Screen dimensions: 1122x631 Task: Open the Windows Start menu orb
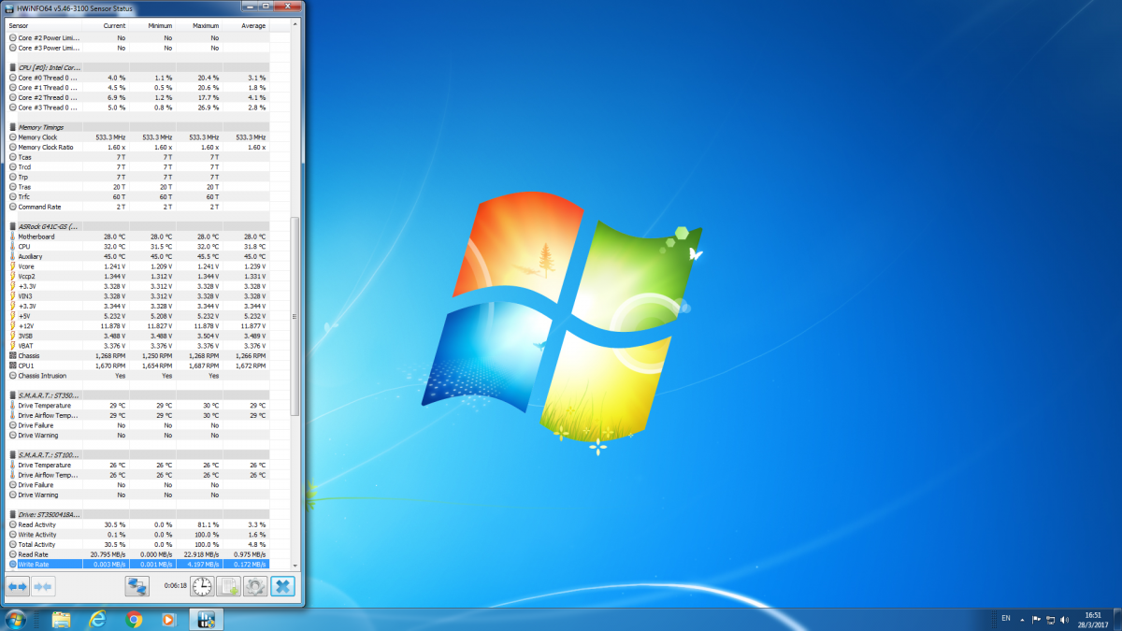15,619
